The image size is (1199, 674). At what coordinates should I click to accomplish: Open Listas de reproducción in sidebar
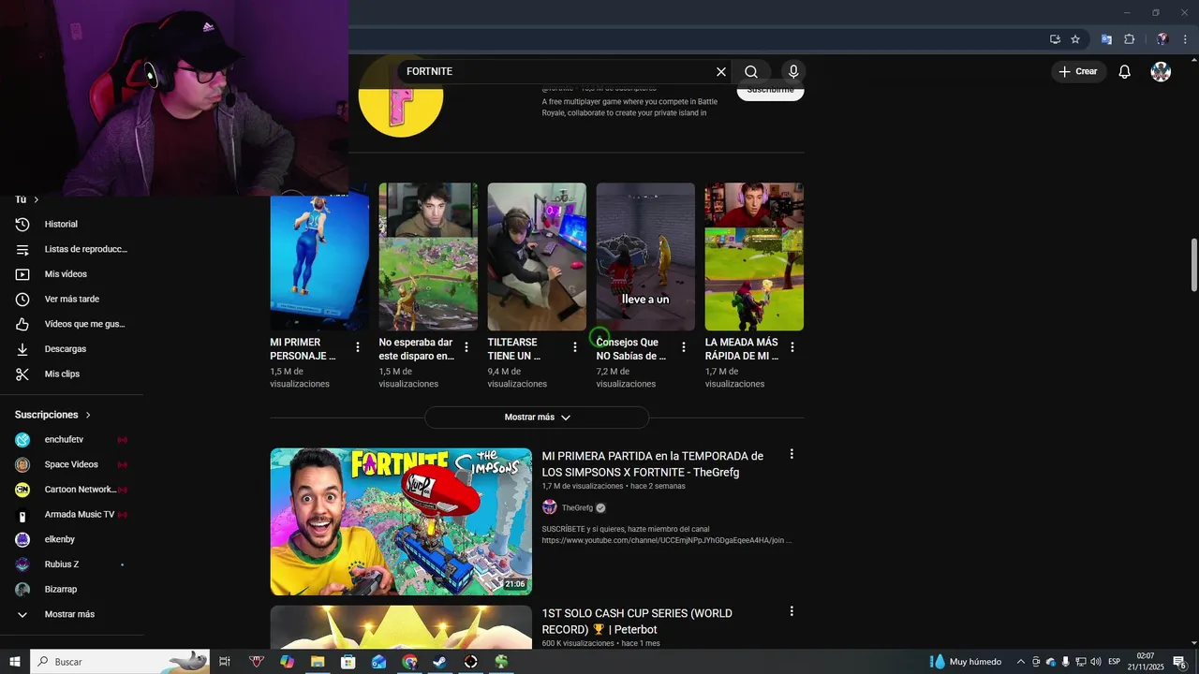tap(72, 250)
